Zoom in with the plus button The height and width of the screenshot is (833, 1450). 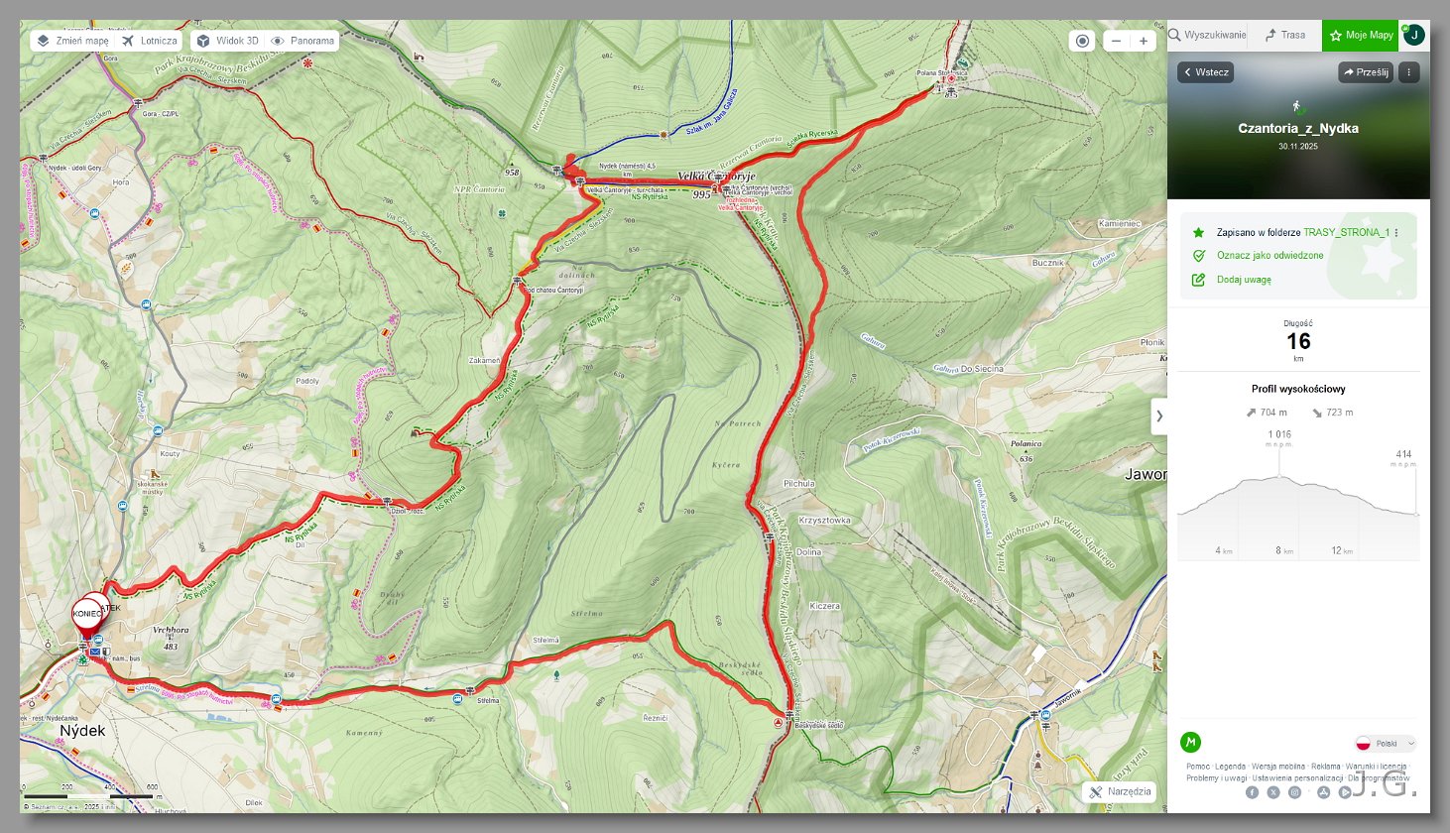click(1144, 41)
